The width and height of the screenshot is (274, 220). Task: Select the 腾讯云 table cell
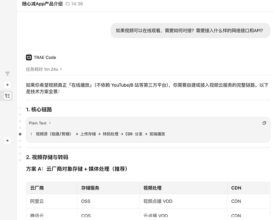[x=51, y=214]
